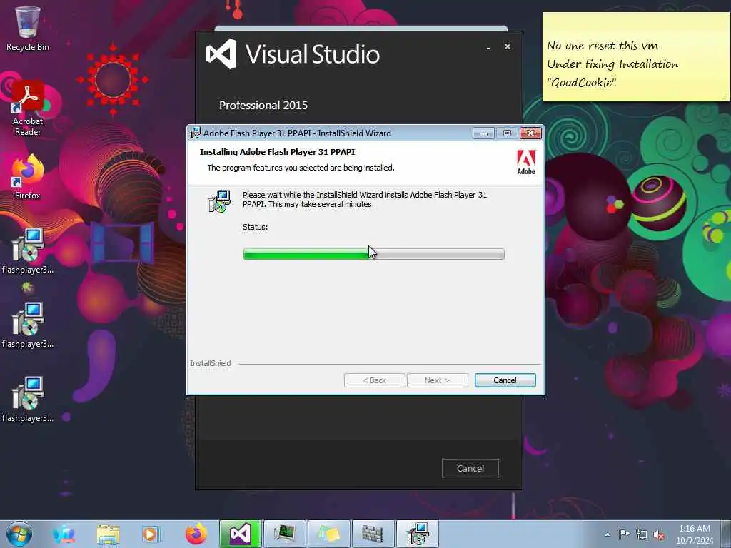Screen dimensions: 731x548
Task: Open Windows Explorer from the taskbar
Action: point(108,534)
